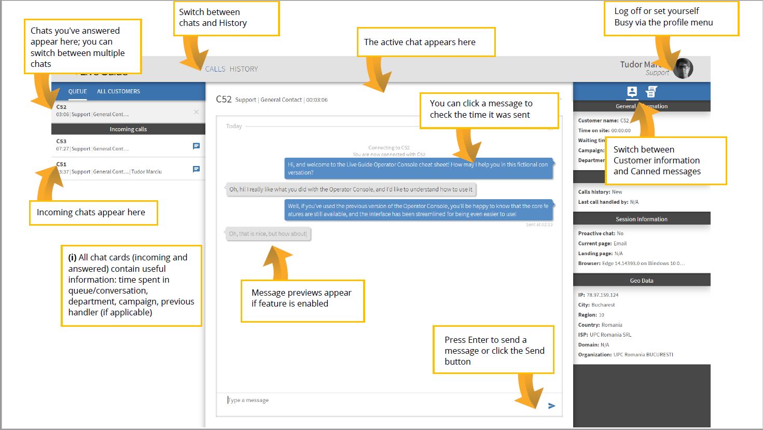Switch to the CALLS tab
The height and width of the screenshot is (430, 763).
(215, 68)
